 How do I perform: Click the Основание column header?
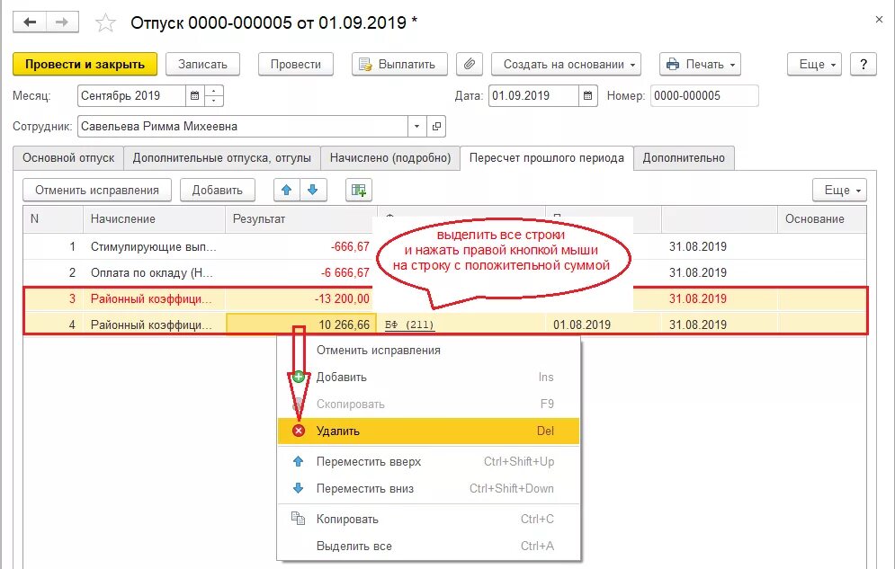pyautogui.click(x=822, y=219)
